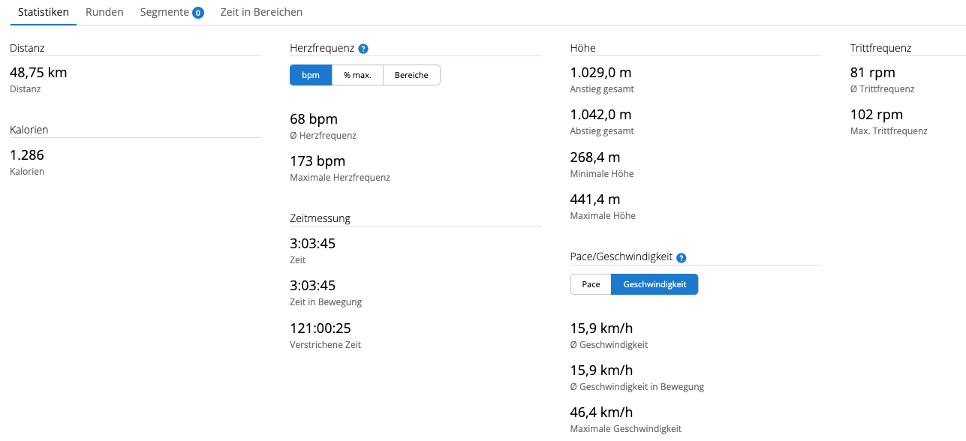The height and width of the screenshot is (441, 966).
Task: Select the bpm heart rate view
Action: pyautogui.click(x=311, y=75)
